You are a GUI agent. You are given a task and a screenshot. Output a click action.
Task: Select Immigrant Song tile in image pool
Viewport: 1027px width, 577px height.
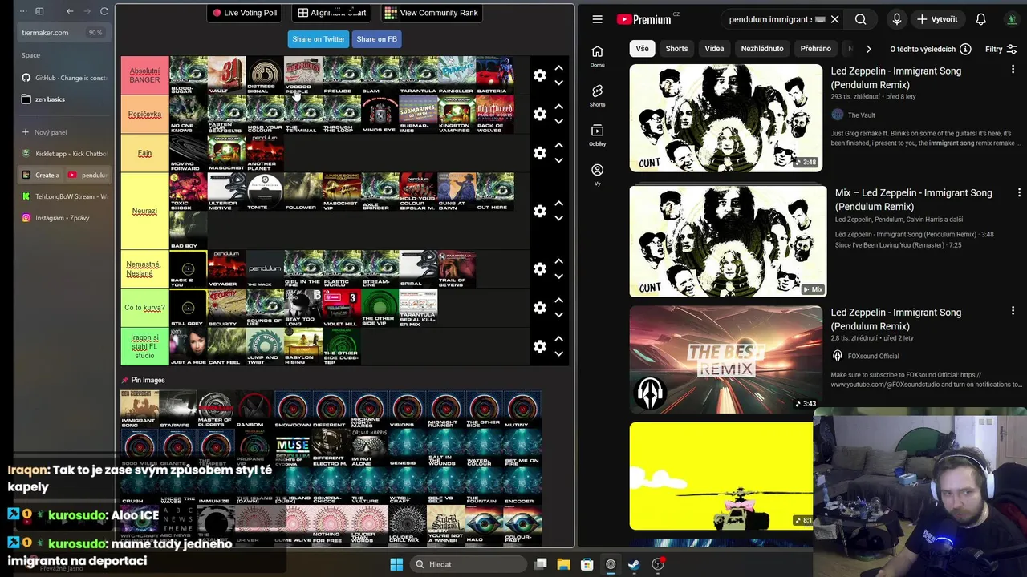[138, 409]
